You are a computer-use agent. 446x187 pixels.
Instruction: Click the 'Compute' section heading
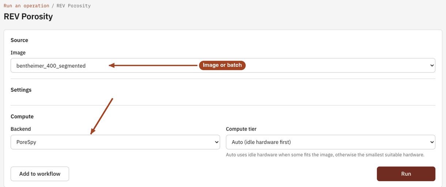coord(22,117)
